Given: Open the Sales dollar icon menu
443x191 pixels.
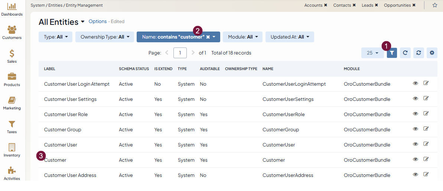Looking at the screenshot, I should (x=12, y=54).
